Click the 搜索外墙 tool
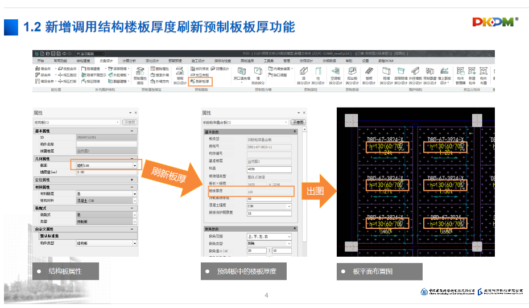Screen dimensions: 529x308 [160, 75]
